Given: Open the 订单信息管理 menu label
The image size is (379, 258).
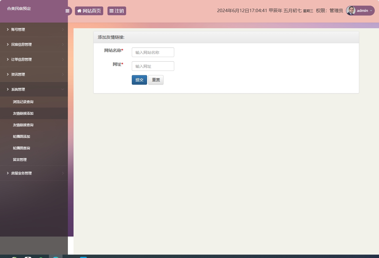Looking at the screenshot, I should click(x=21, y=59).
